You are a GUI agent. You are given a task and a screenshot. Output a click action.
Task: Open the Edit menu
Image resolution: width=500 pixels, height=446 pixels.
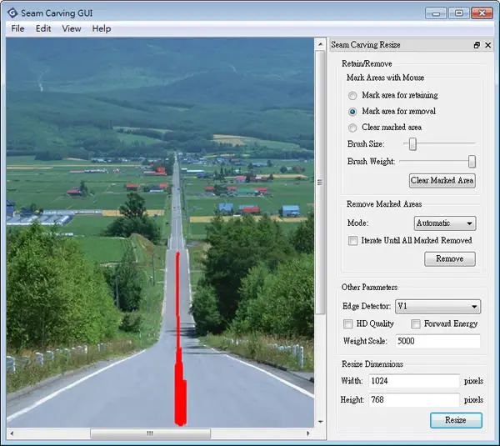43,28
